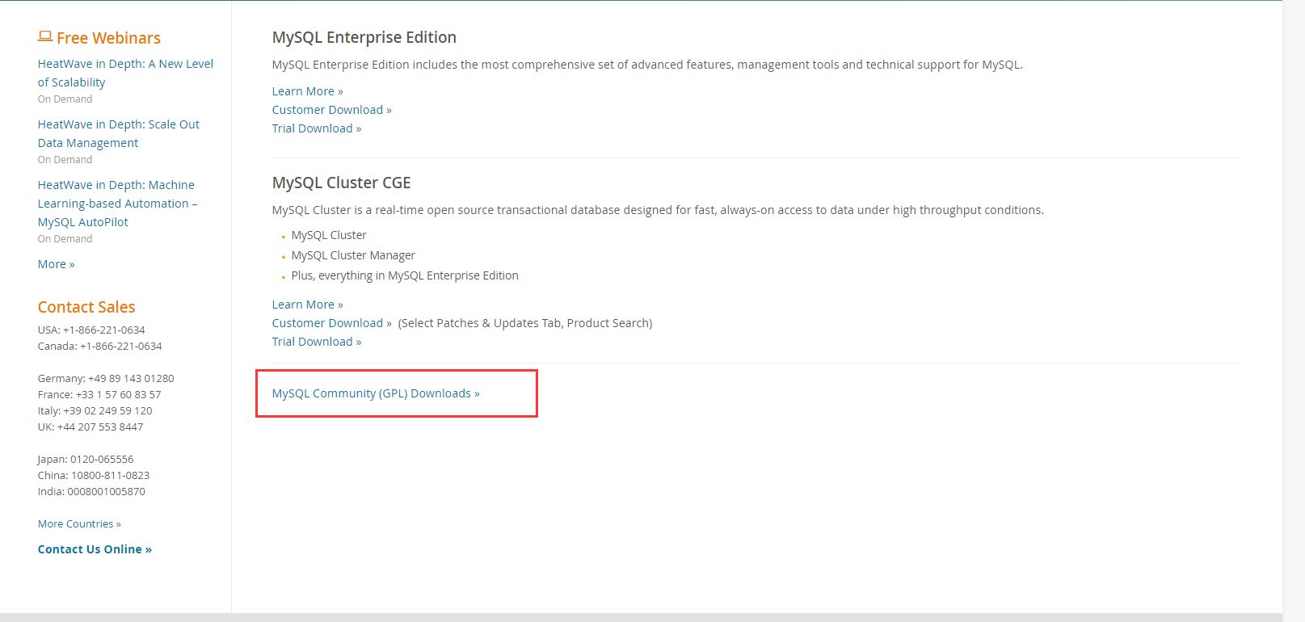Click Customer Download » under MySQL Cluster CGE
Image resolution: width=1305 pixels, height=622 pixels.
pyautogui.click(x=331, y=323)
